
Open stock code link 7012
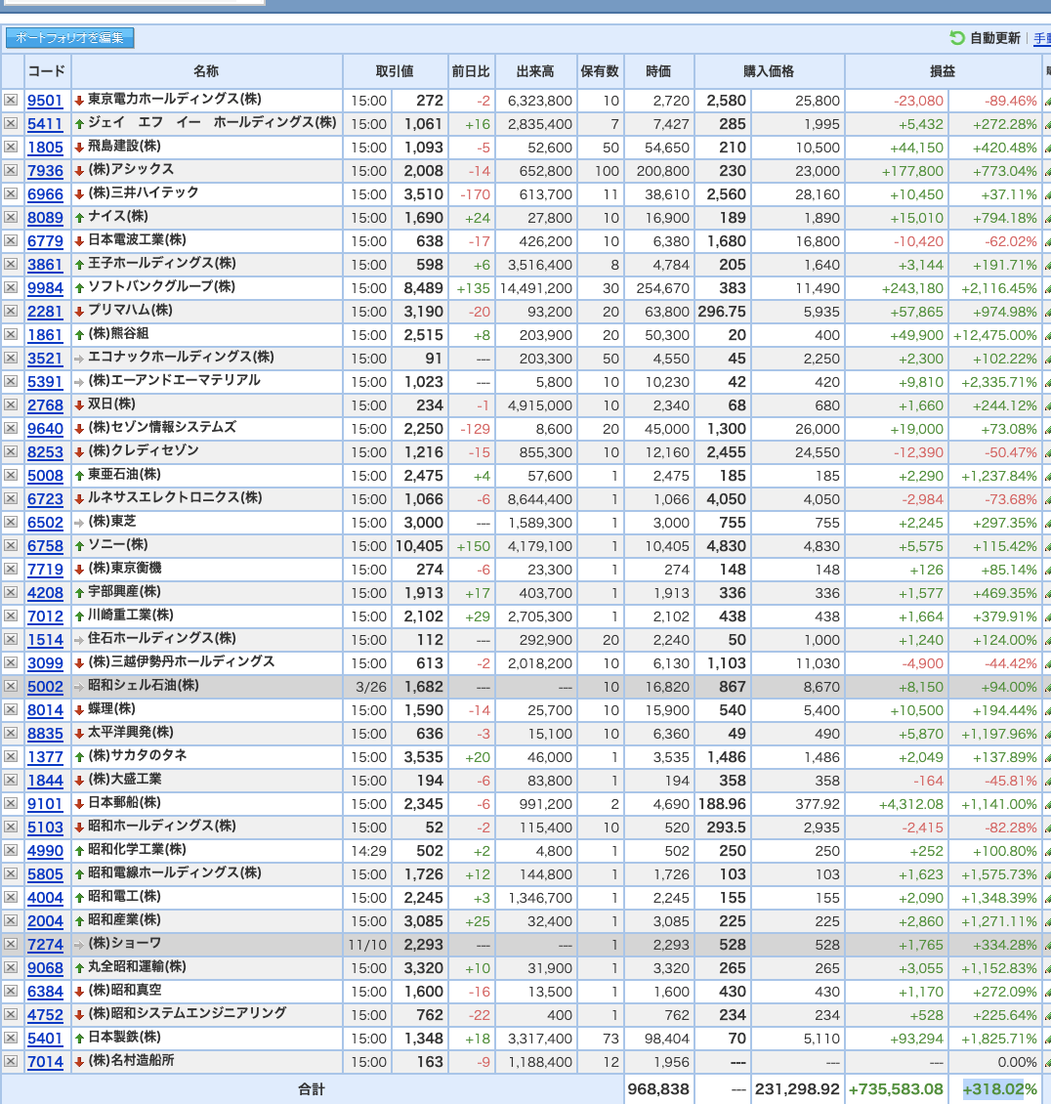tap(45, 616)
